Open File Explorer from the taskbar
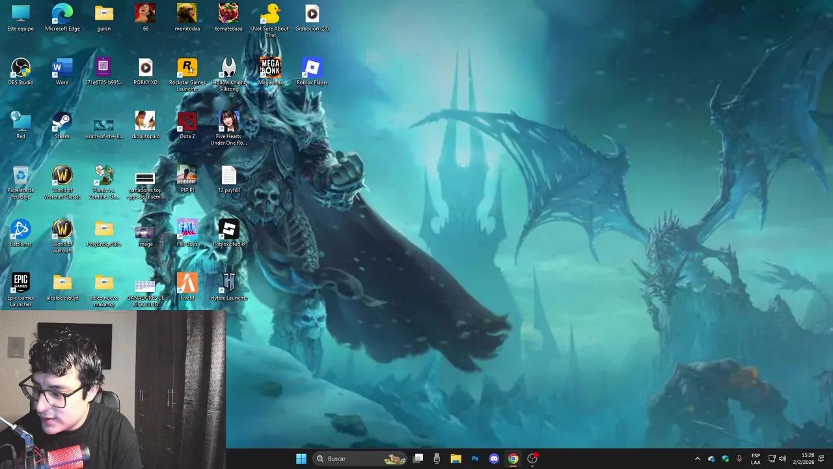Screen dimensions: 833x469 tap(456, 459)
